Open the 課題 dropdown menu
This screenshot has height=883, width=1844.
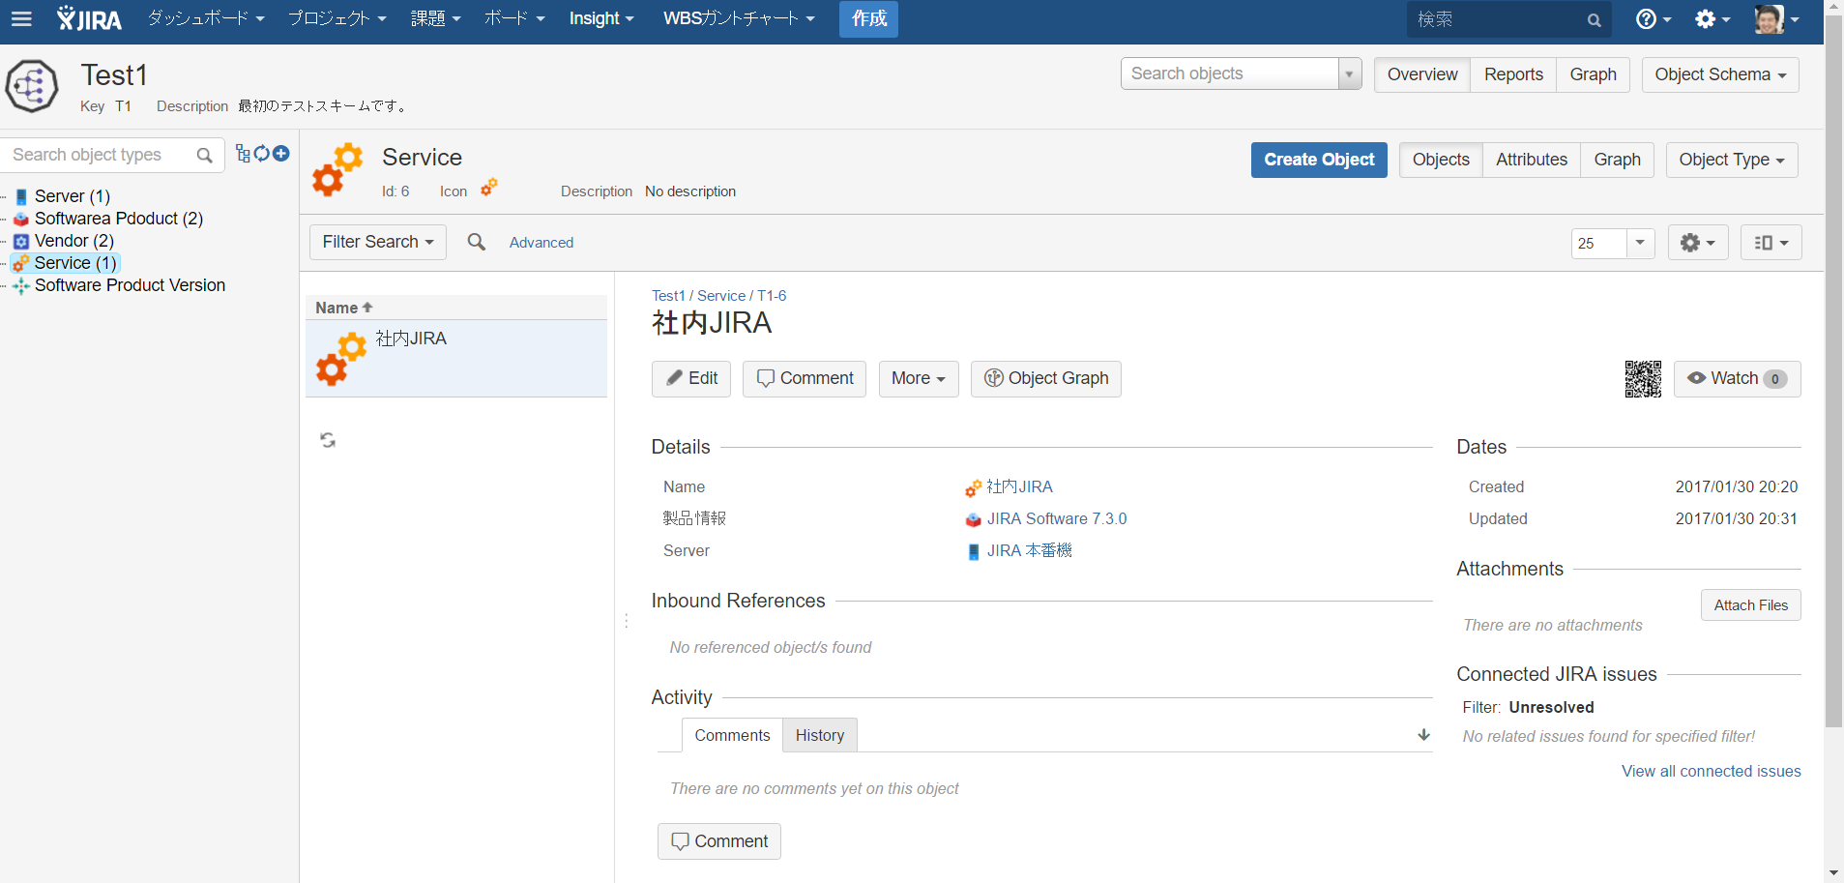click(435, 18)
